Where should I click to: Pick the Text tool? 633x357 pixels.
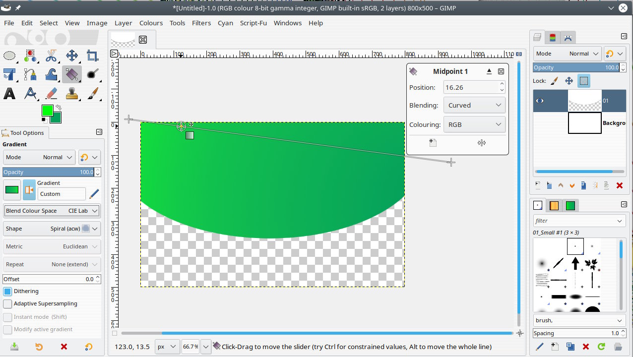coord(9,93)
